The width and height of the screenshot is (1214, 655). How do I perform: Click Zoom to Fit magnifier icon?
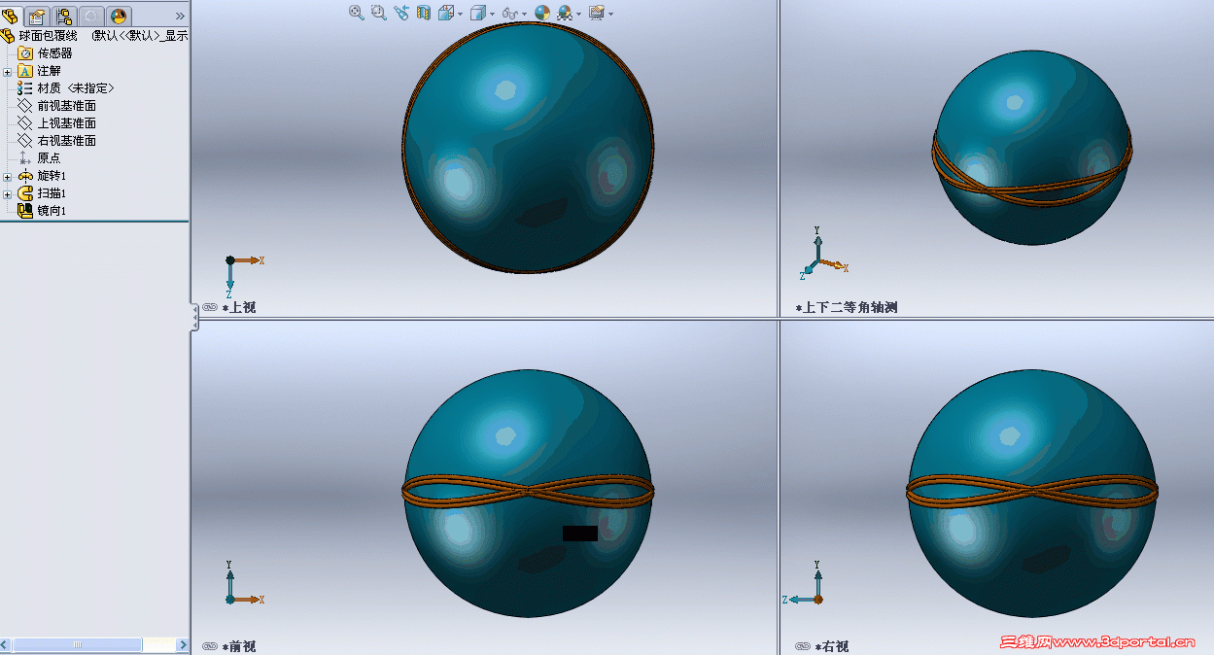(357, 13)
